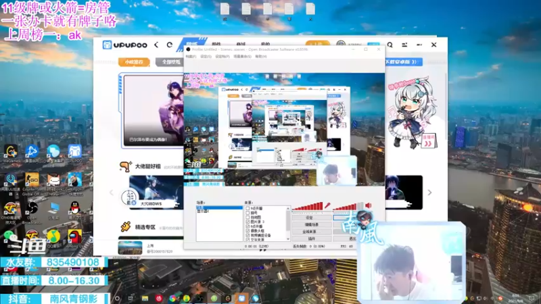Viewport: 541px width, 304px height.
Task: Select orange recommendation tab in upupoo
Action: point(134,62)
